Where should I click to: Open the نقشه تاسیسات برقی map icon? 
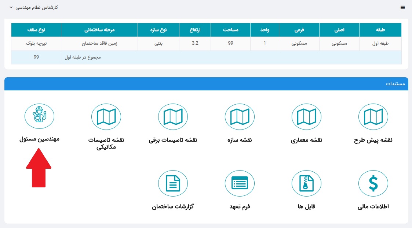[173, 116]
